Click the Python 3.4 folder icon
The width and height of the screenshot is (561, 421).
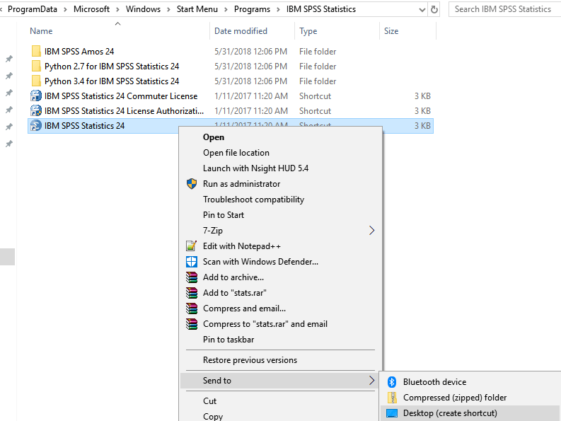tap(36, 81)
